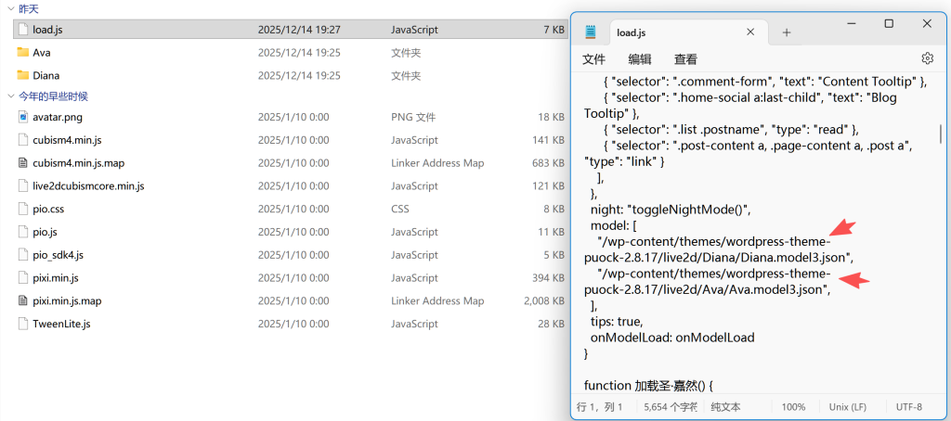Click the 2,008 KB size cell
951x421 pixels.
pos(544,301)
